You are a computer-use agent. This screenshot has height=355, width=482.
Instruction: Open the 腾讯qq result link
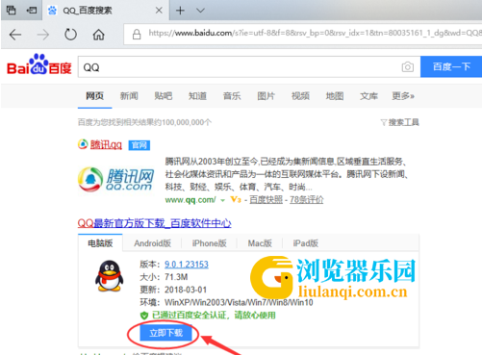[x=106, y=144]
